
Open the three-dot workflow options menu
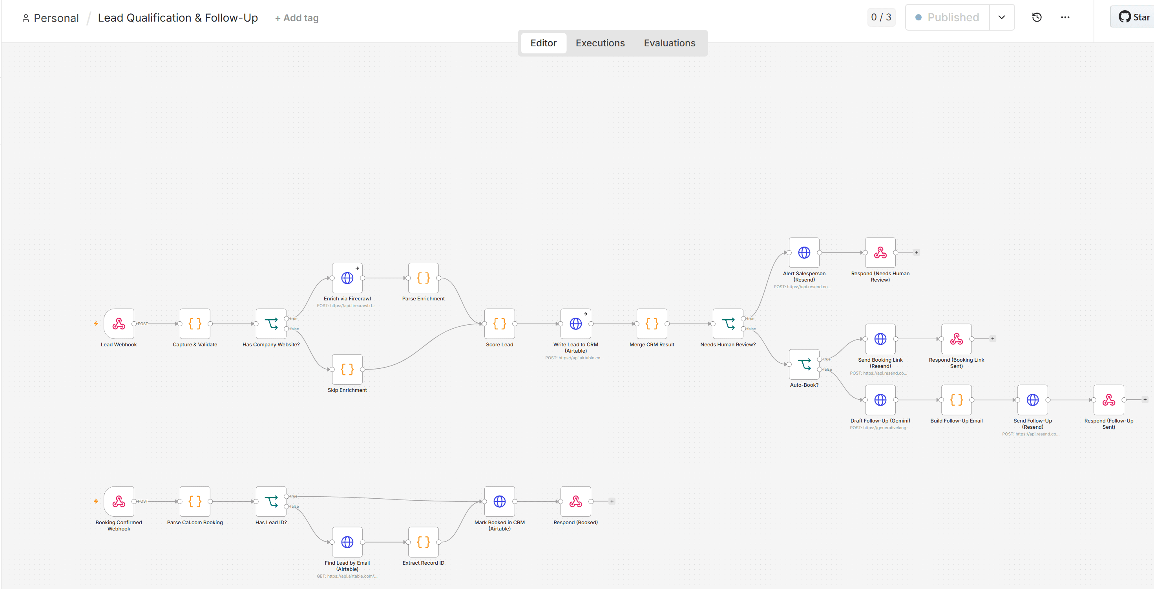[1065, 18]
